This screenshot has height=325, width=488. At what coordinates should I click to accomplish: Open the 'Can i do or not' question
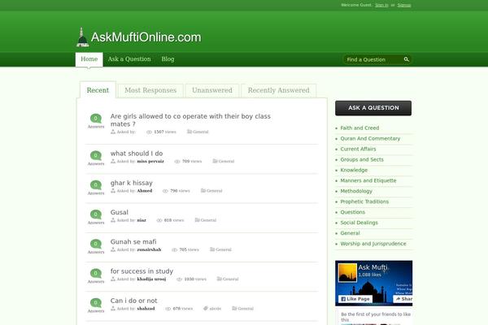point(134,301)
